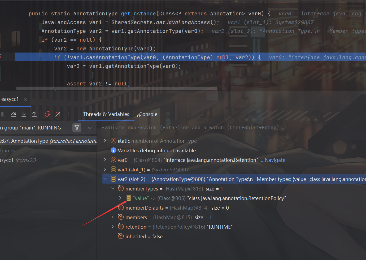Click the Navigate link for var0
Image resolution: width=366 pixels, height=260 pixels.
click(275, 160)
